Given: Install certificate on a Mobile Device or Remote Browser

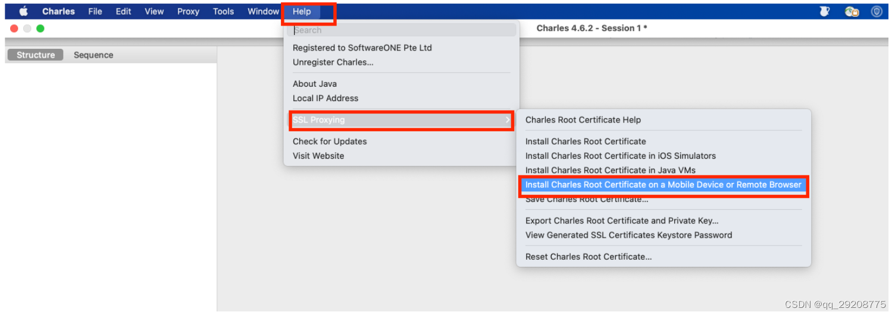Looking at the screenshot, I should pyautogui.click(x=664, y=185).
